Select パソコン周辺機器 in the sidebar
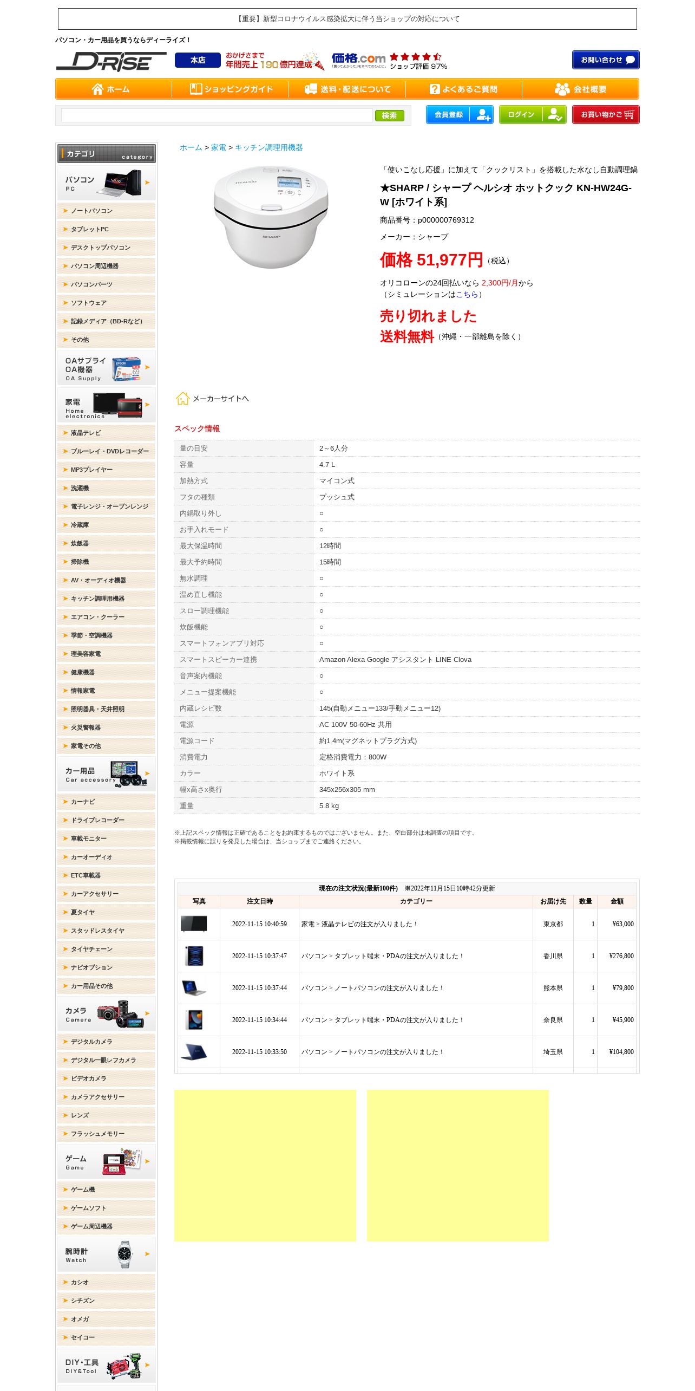 click(x=106, y=266)
